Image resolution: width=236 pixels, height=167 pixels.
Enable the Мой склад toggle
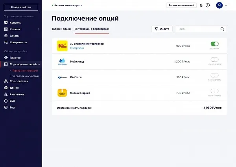tap(215, 59)
